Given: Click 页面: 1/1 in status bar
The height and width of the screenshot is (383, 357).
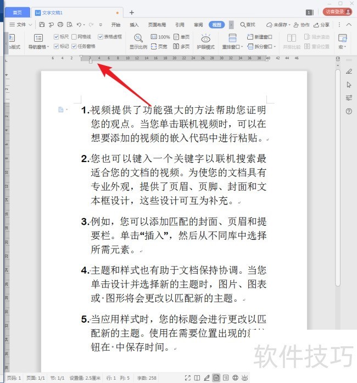Looking at the screenshot, I should click(36, 378).
